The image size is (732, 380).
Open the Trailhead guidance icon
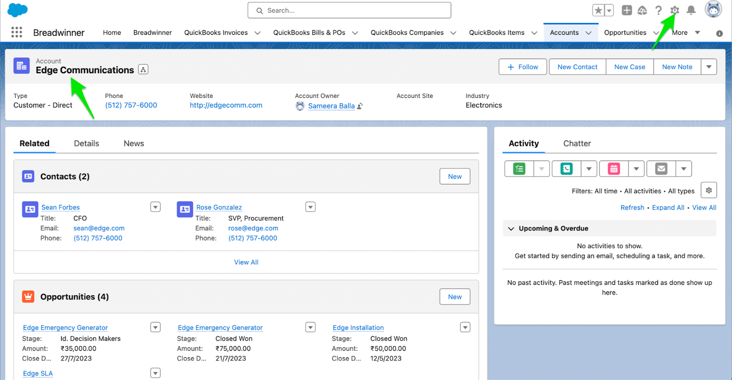(x=642, y=10)
